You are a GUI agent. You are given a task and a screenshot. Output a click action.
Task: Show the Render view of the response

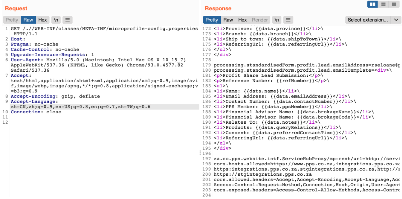click(x=260, y=20)
